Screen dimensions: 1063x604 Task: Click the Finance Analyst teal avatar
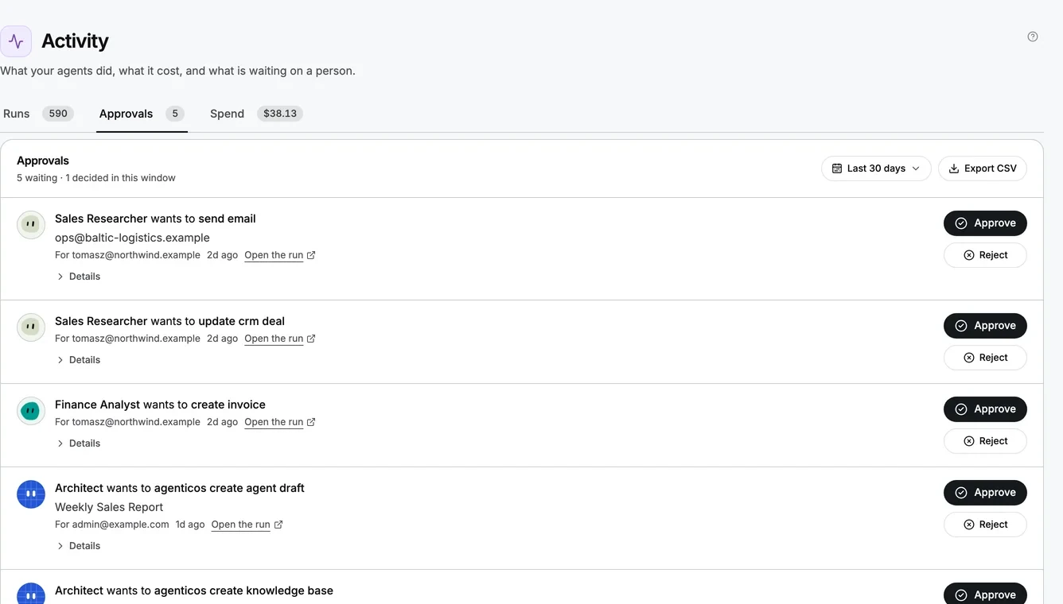click(x=31, y=411)
